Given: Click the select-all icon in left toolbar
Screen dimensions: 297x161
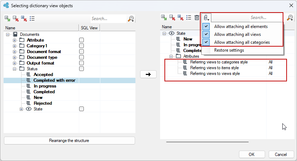Looking at the screenshot, I should (8, 18).
